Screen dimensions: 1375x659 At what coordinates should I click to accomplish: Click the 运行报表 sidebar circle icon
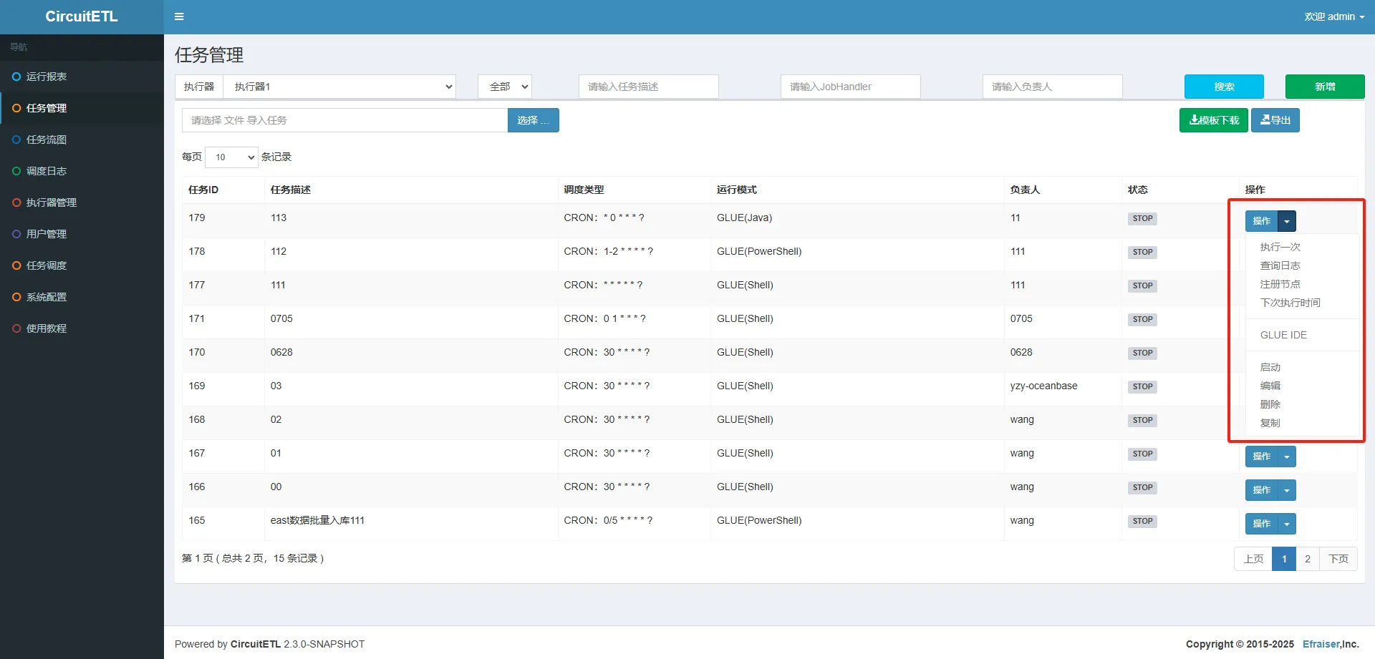(16, 77)
